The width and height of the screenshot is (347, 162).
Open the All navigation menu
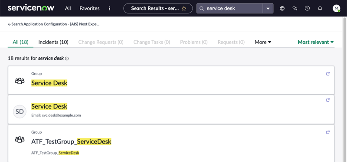(x=68, y=8)
